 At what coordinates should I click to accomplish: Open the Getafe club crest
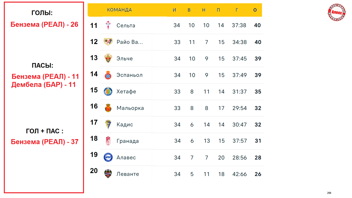point(108,92)
